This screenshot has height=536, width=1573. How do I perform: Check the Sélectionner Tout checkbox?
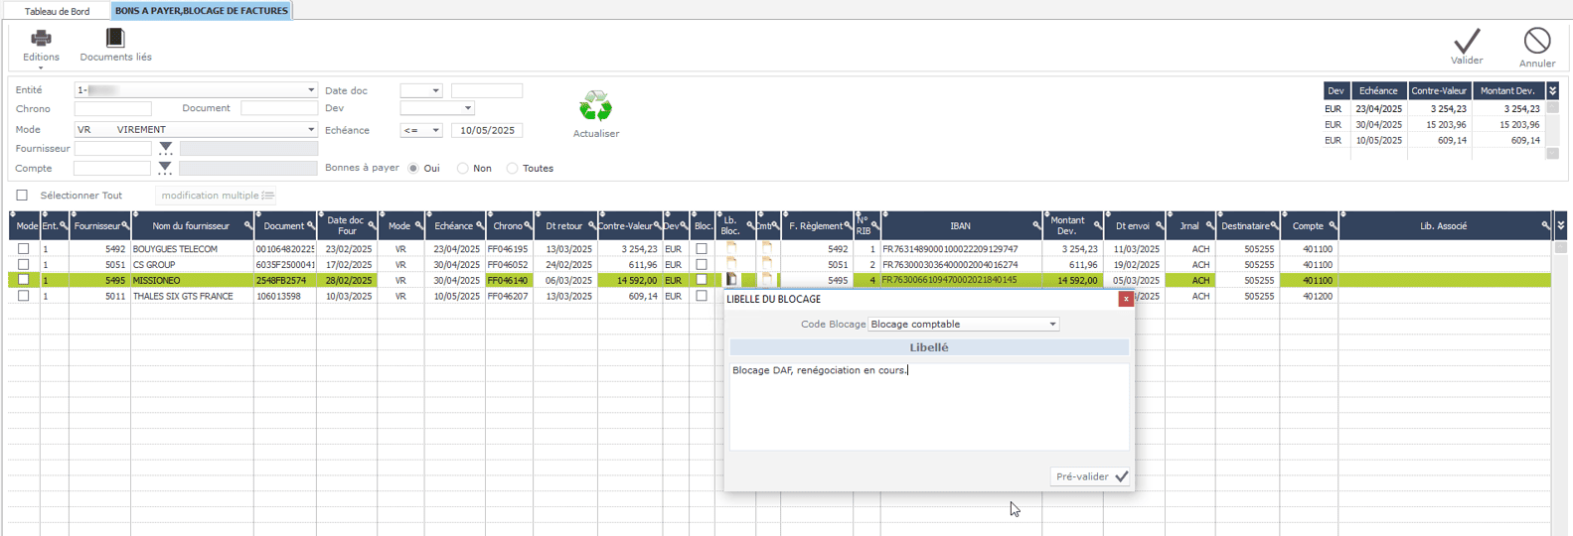tap(22, 196)
